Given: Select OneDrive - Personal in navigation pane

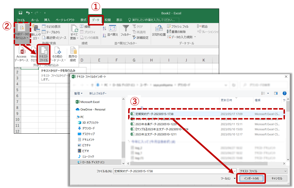Looking at the screenshot, I should click(90, 109).
